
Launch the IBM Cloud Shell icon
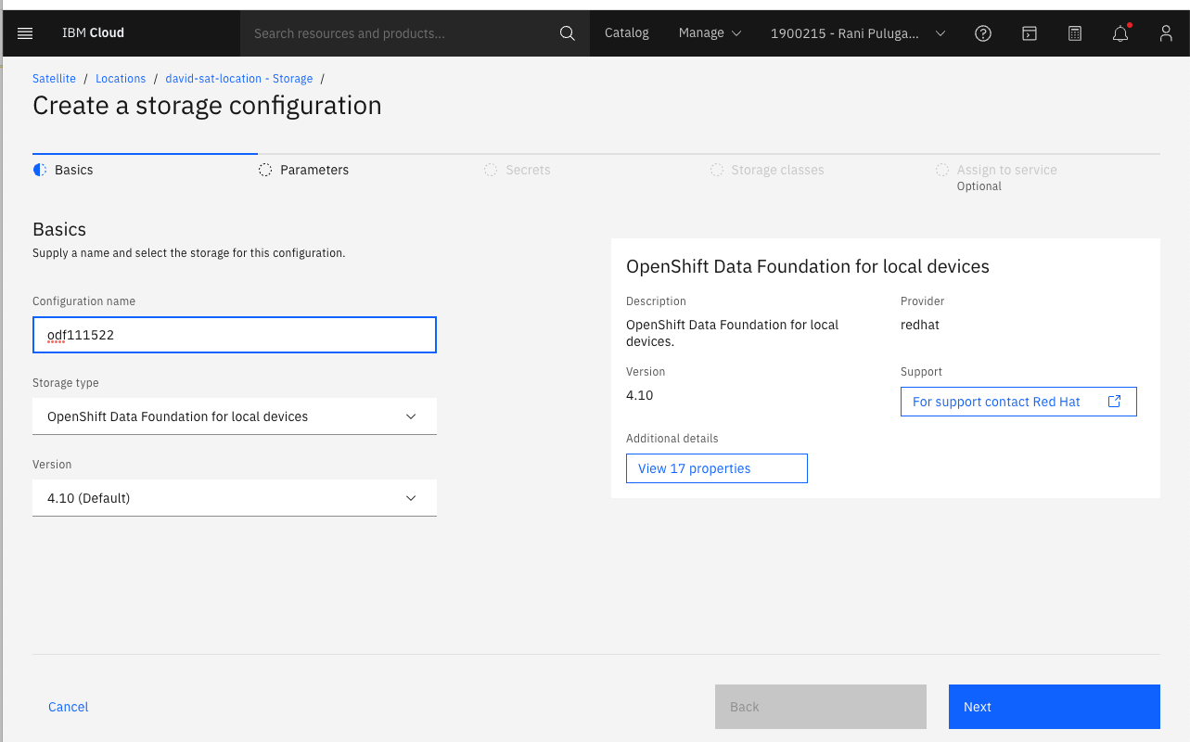tap(1030, 33)
